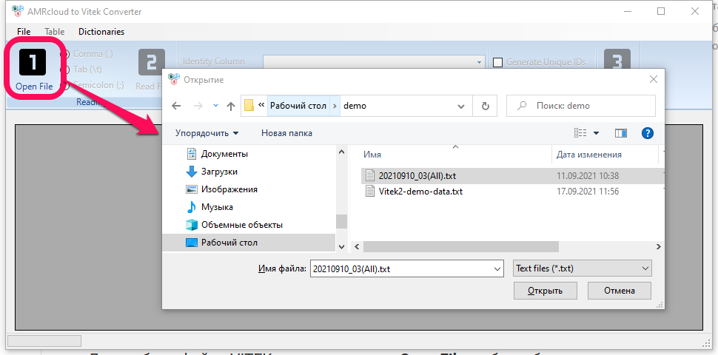Click the Открыть button
Viewport: 718px width, 355px height.
546,291
